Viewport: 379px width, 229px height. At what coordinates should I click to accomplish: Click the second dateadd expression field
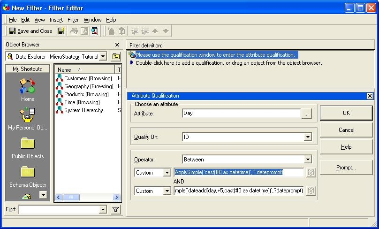pos(239,191)
